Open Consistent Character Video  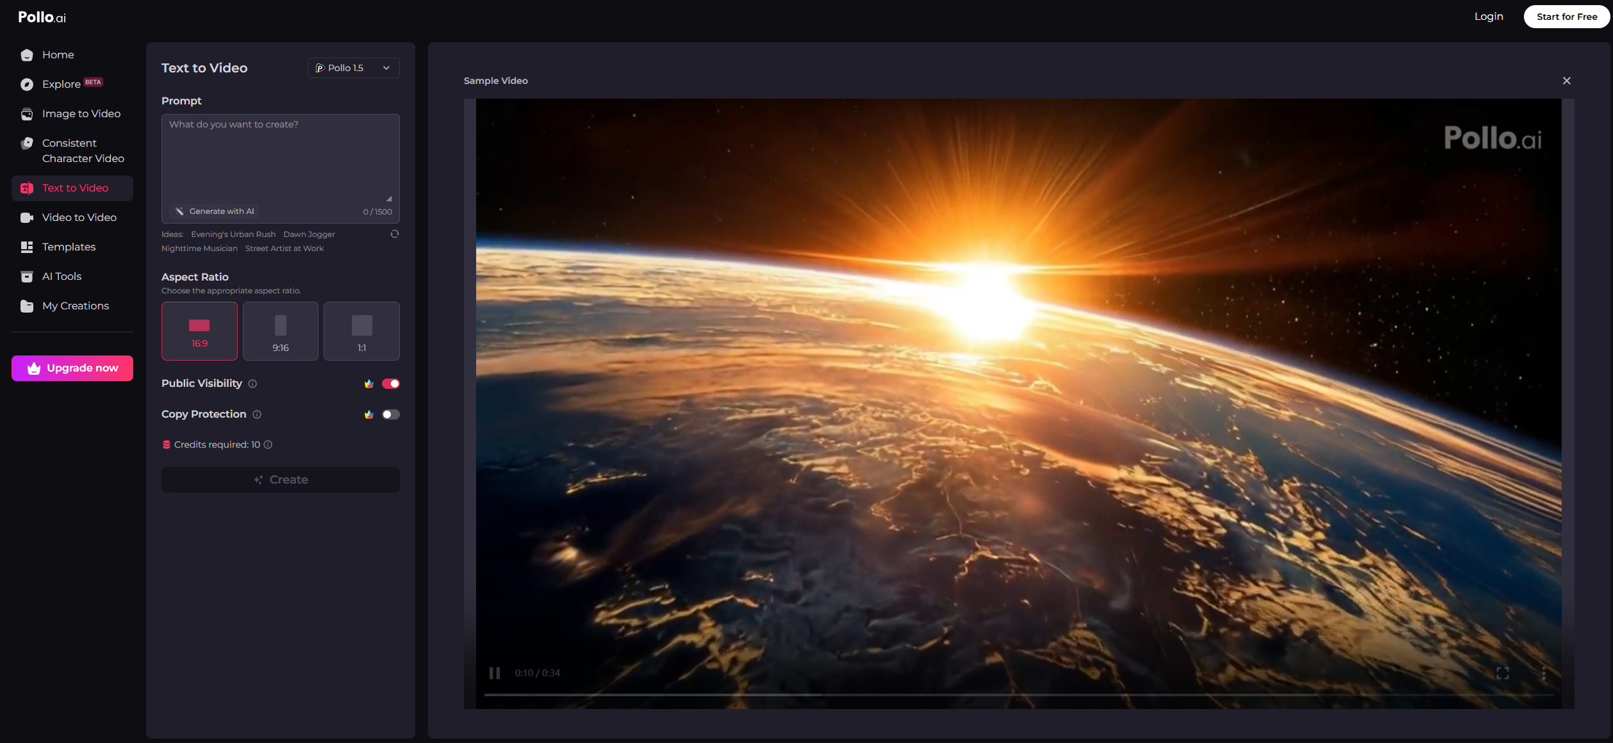72,151
